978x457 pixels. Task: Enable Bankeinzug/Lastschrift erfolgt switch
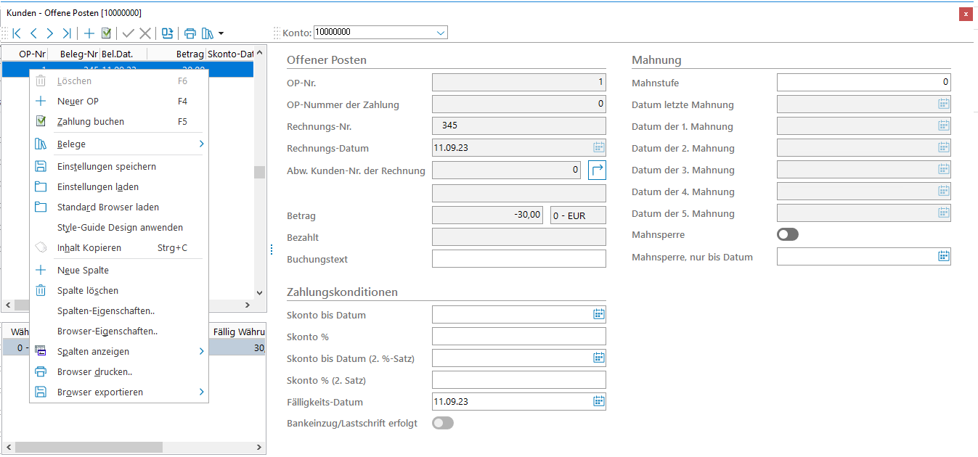tap(443, 423)
